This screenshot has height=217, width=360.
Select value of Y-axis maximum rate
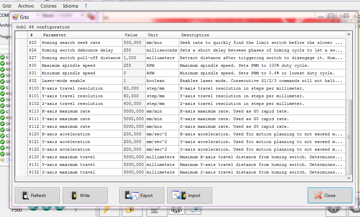point(134,119)
